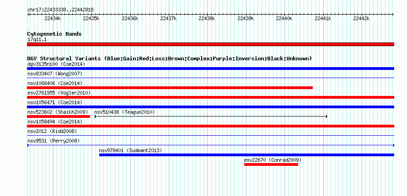Click the thin blue nsv833407 variant line
This screenshot has height=196, width=407.
point(210,78)
